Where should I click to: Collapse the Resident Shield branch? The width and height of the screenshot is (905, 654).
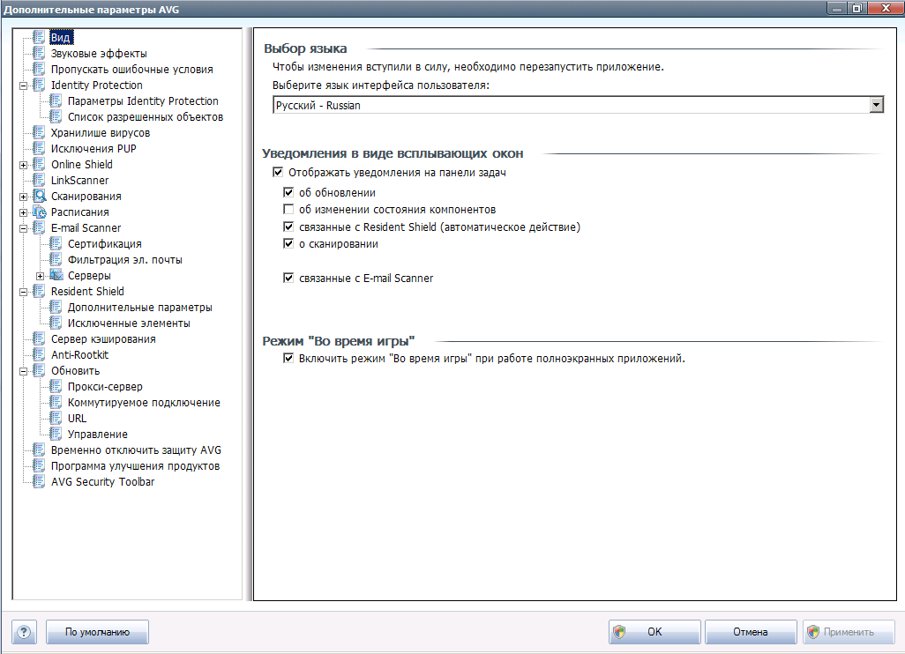[x=24, y=292]
